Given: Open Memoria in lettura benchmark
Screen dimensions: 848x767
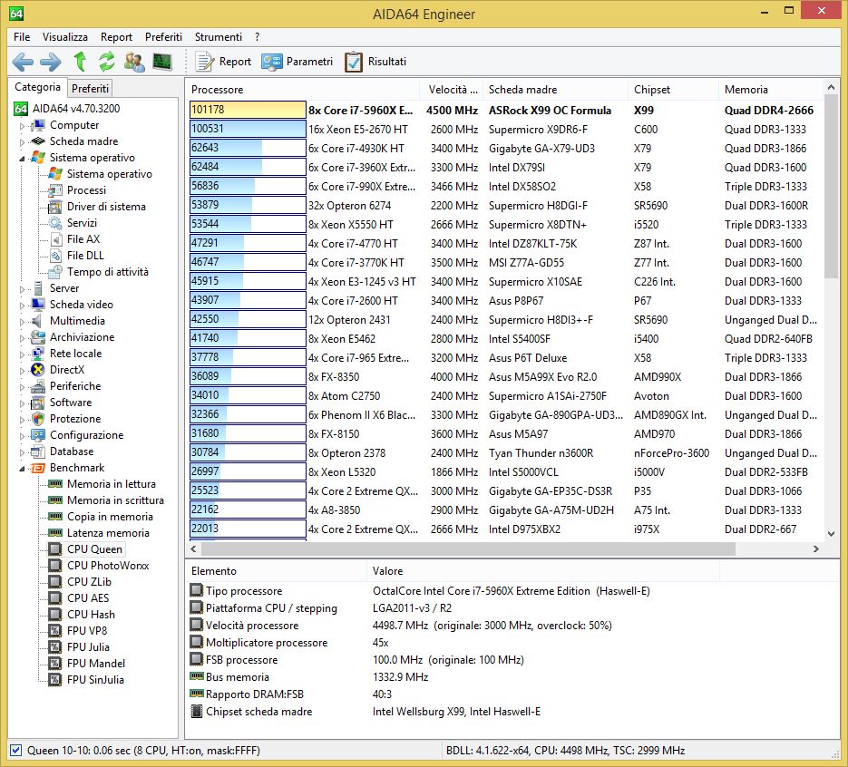Looking at the screenshot, I should 111,484.
